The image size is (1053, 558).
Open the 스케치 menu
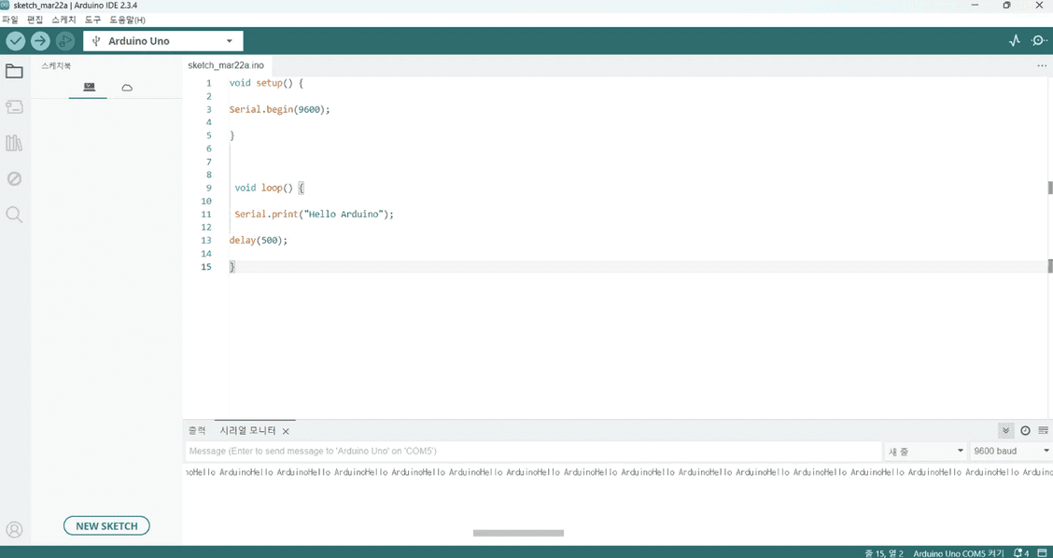coord(63,20)
